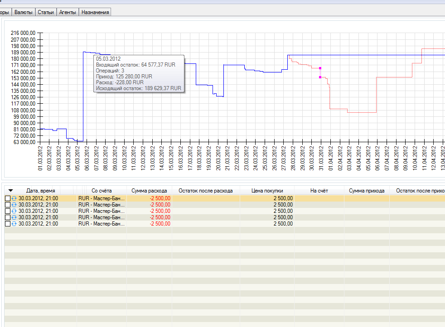Image resolution: width=445 pixels, height=327 pixels.
Task: Enable the checkbox in the third transaction row
Action: point(7,211)
